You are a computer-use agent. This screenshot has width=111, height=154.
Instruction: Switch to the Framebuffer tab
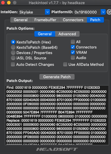(x=45, y=20)
